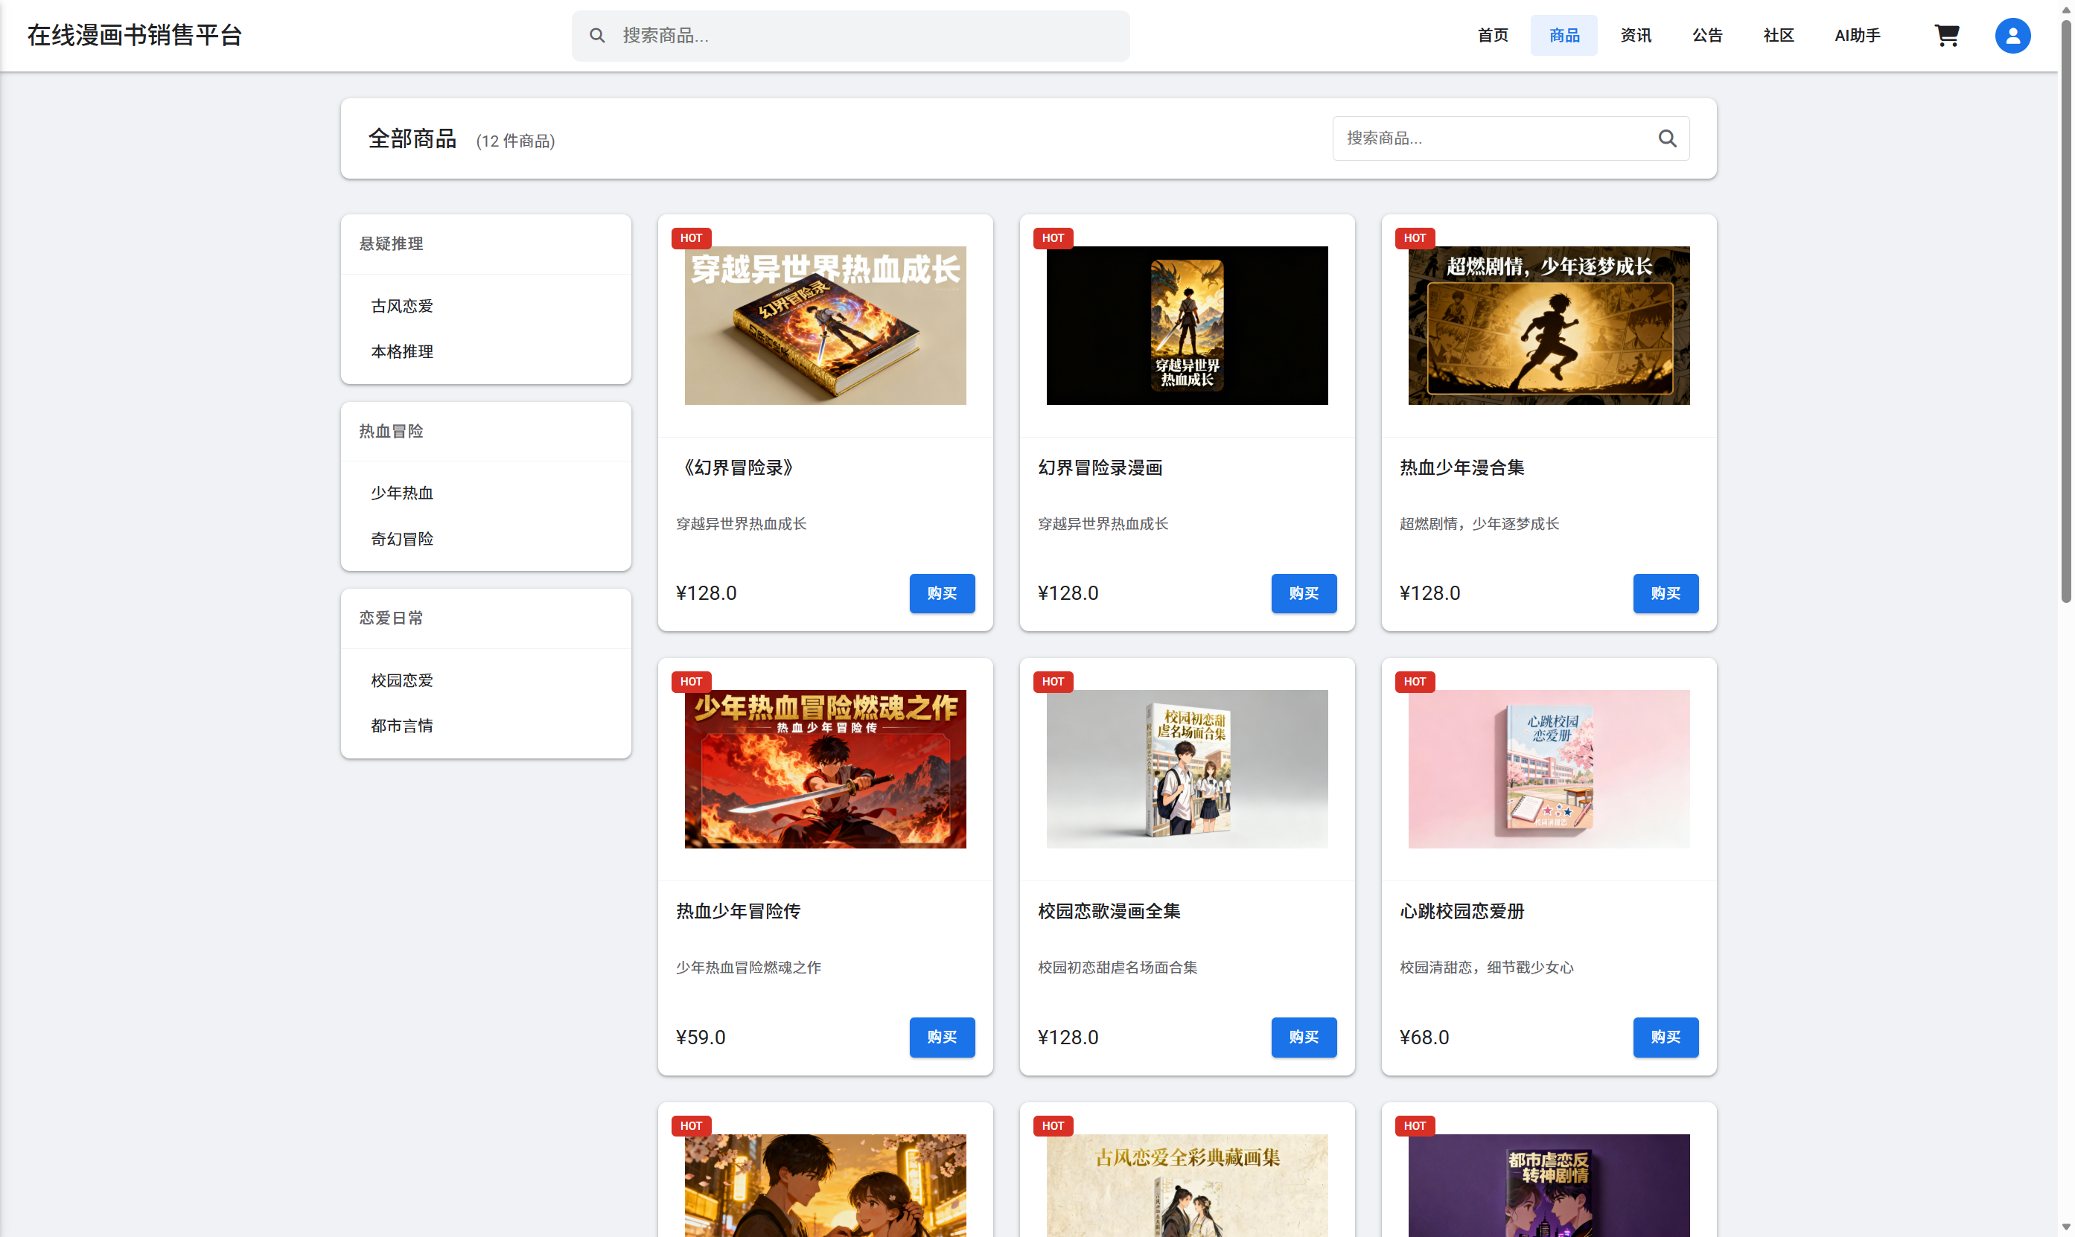This screenshot has height=1237, width=2075.
Task: Open the AI助手 feature
Action: tap(1857, 35)
